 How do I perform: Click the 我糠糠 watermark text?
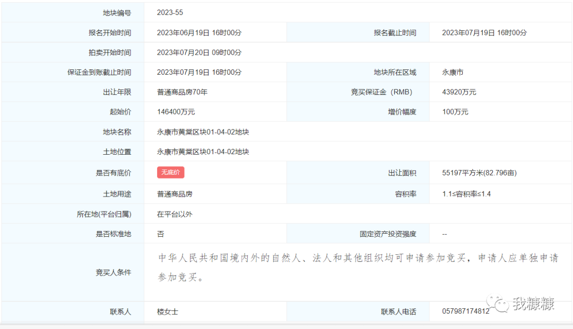point(533,304)
